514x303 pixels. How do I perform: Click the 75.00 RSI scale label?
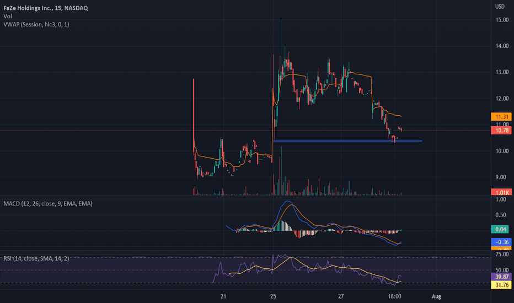coord(502,254)
